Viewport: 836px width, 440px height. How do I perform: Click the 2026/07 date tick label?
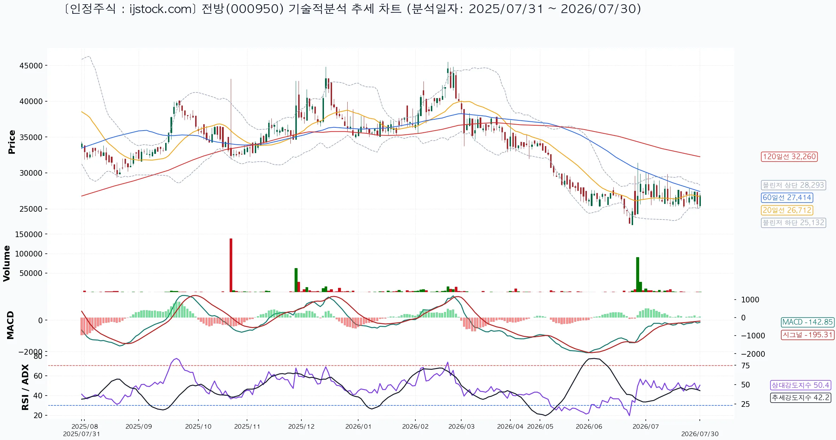coord(646,427)
